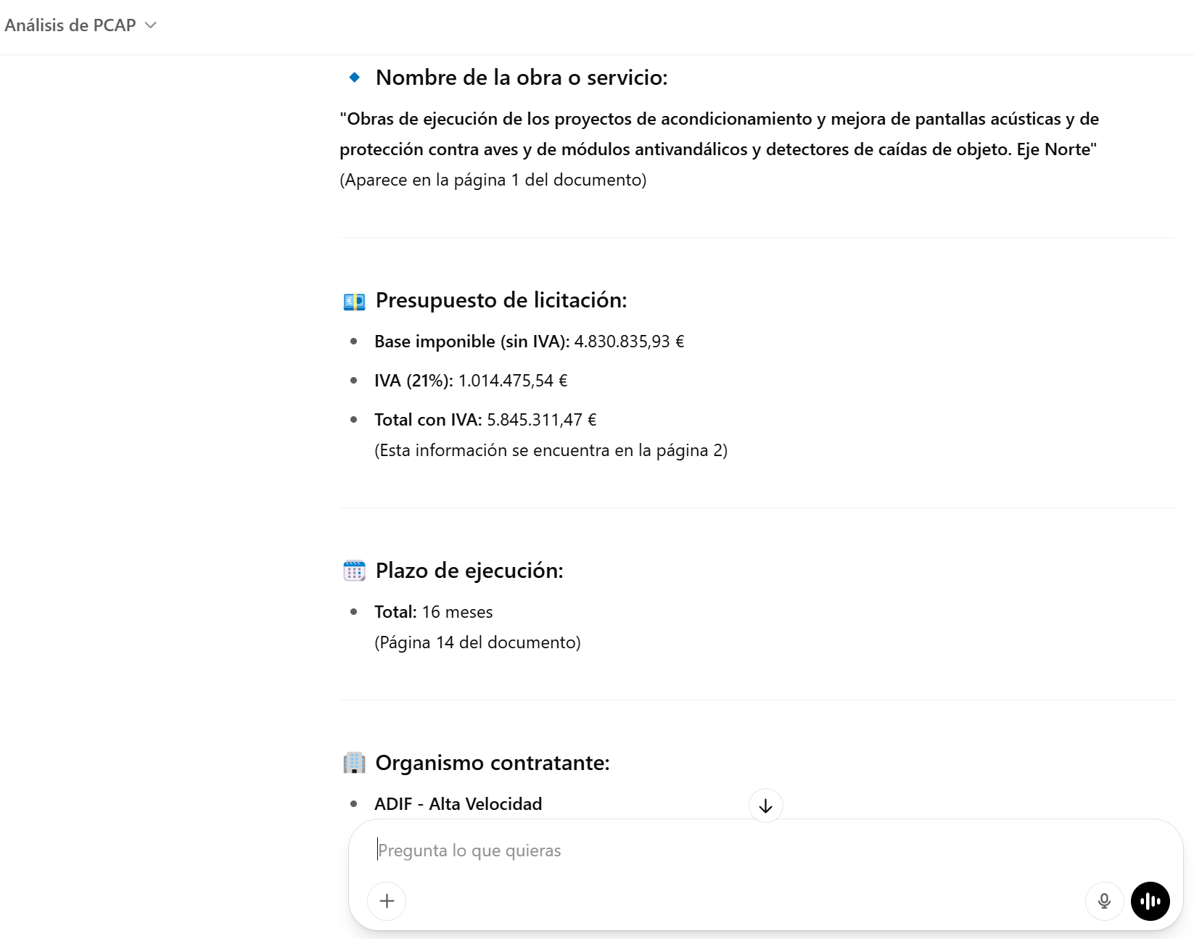Open voice mode with the black waveform icon

point(1150,901)
